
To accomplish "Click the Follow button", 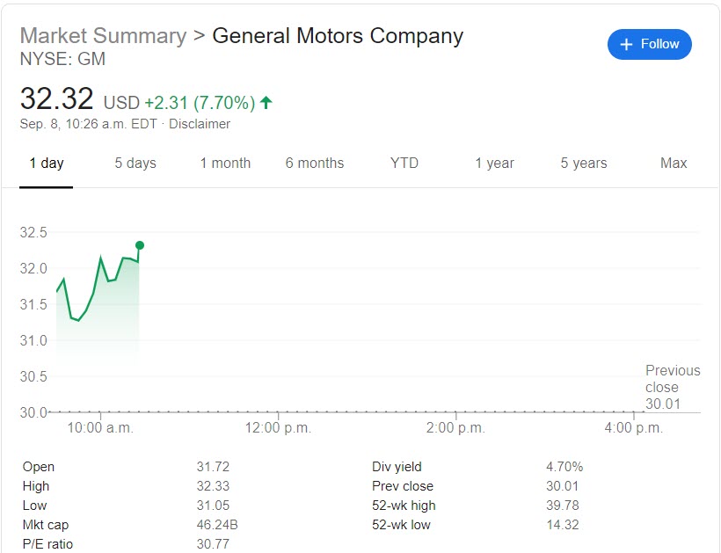I will 649,44.
